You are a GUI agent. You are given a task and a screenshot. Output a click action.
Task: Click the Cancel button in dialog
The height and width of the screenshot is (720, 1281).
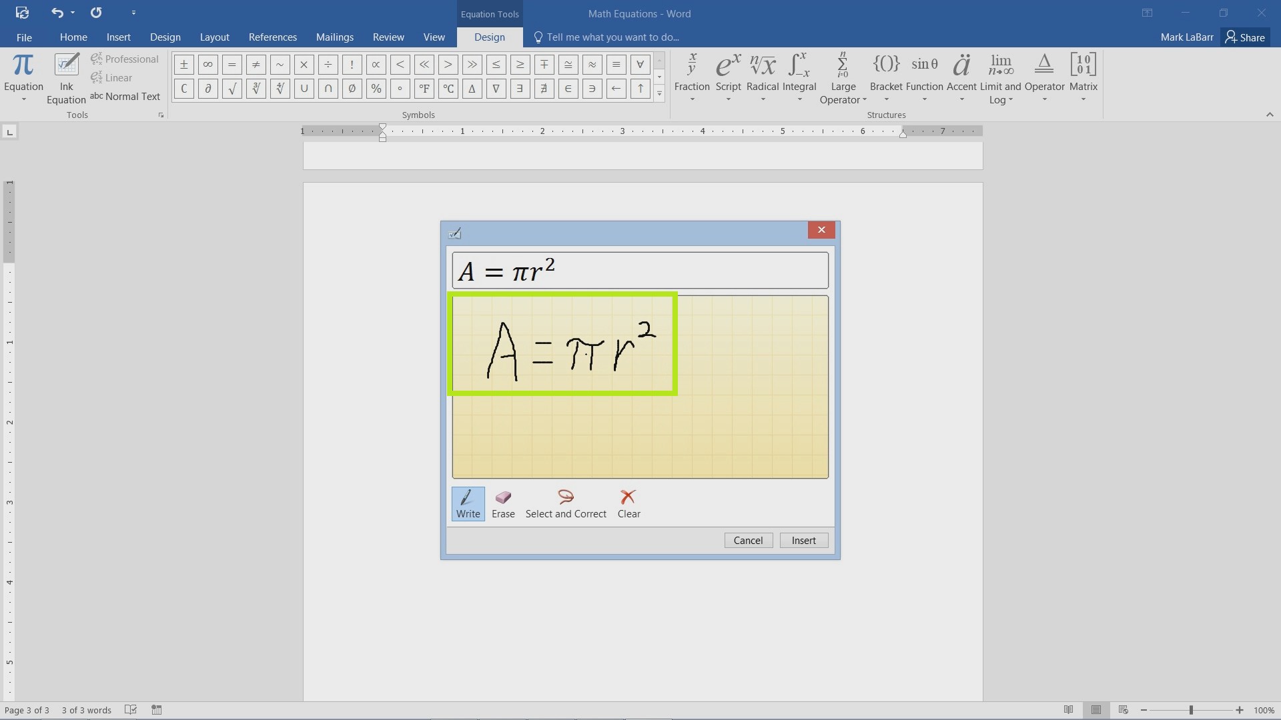pyautogui.click(x=748, y=540)
